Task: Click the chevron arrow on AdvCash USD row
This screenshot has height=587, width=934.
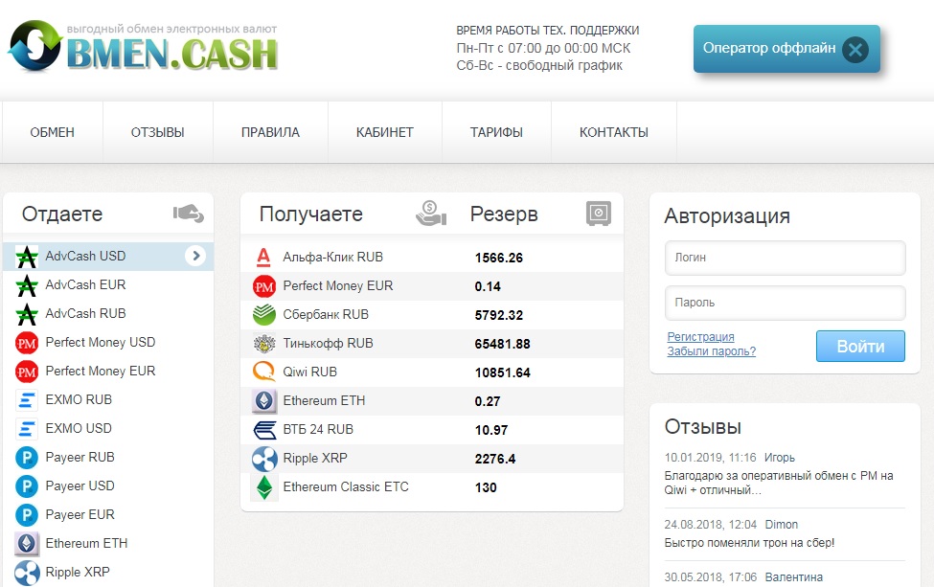Action: (x=195, y=256)
